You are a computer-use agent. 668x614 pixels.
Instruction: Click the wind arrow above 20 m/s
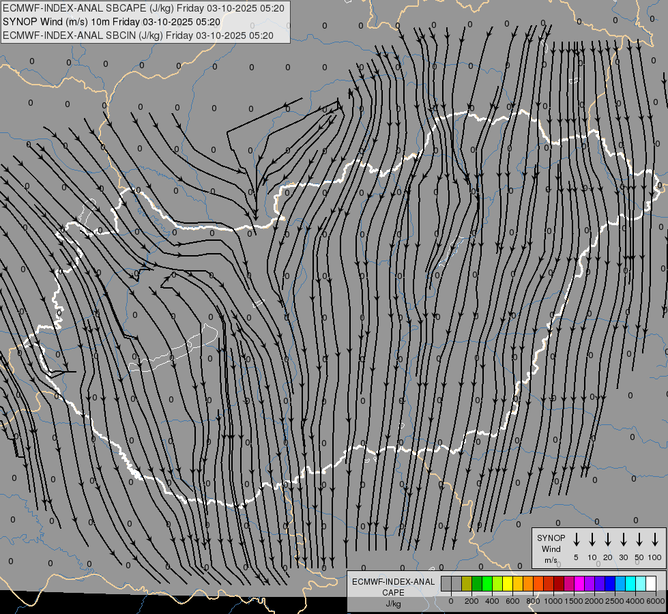tap(607, 539)
